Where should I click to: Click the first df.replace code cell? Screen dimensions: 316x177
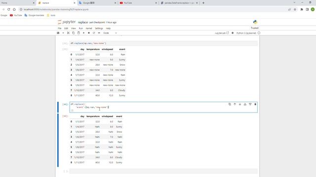tap(163, 43)
